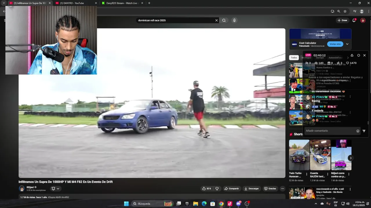
Task: Open a new browser tab with plus
Action: click(149, 3)
